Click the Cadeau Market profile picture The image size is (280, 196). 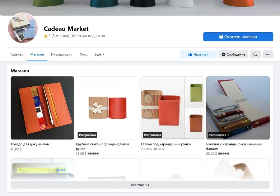click(x=23, y=28)
